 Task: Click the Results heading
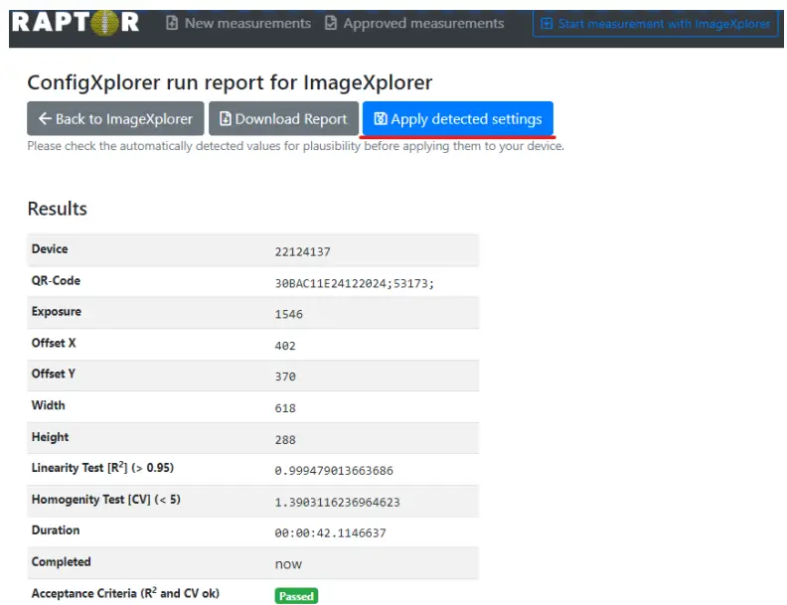pos(58,209)
